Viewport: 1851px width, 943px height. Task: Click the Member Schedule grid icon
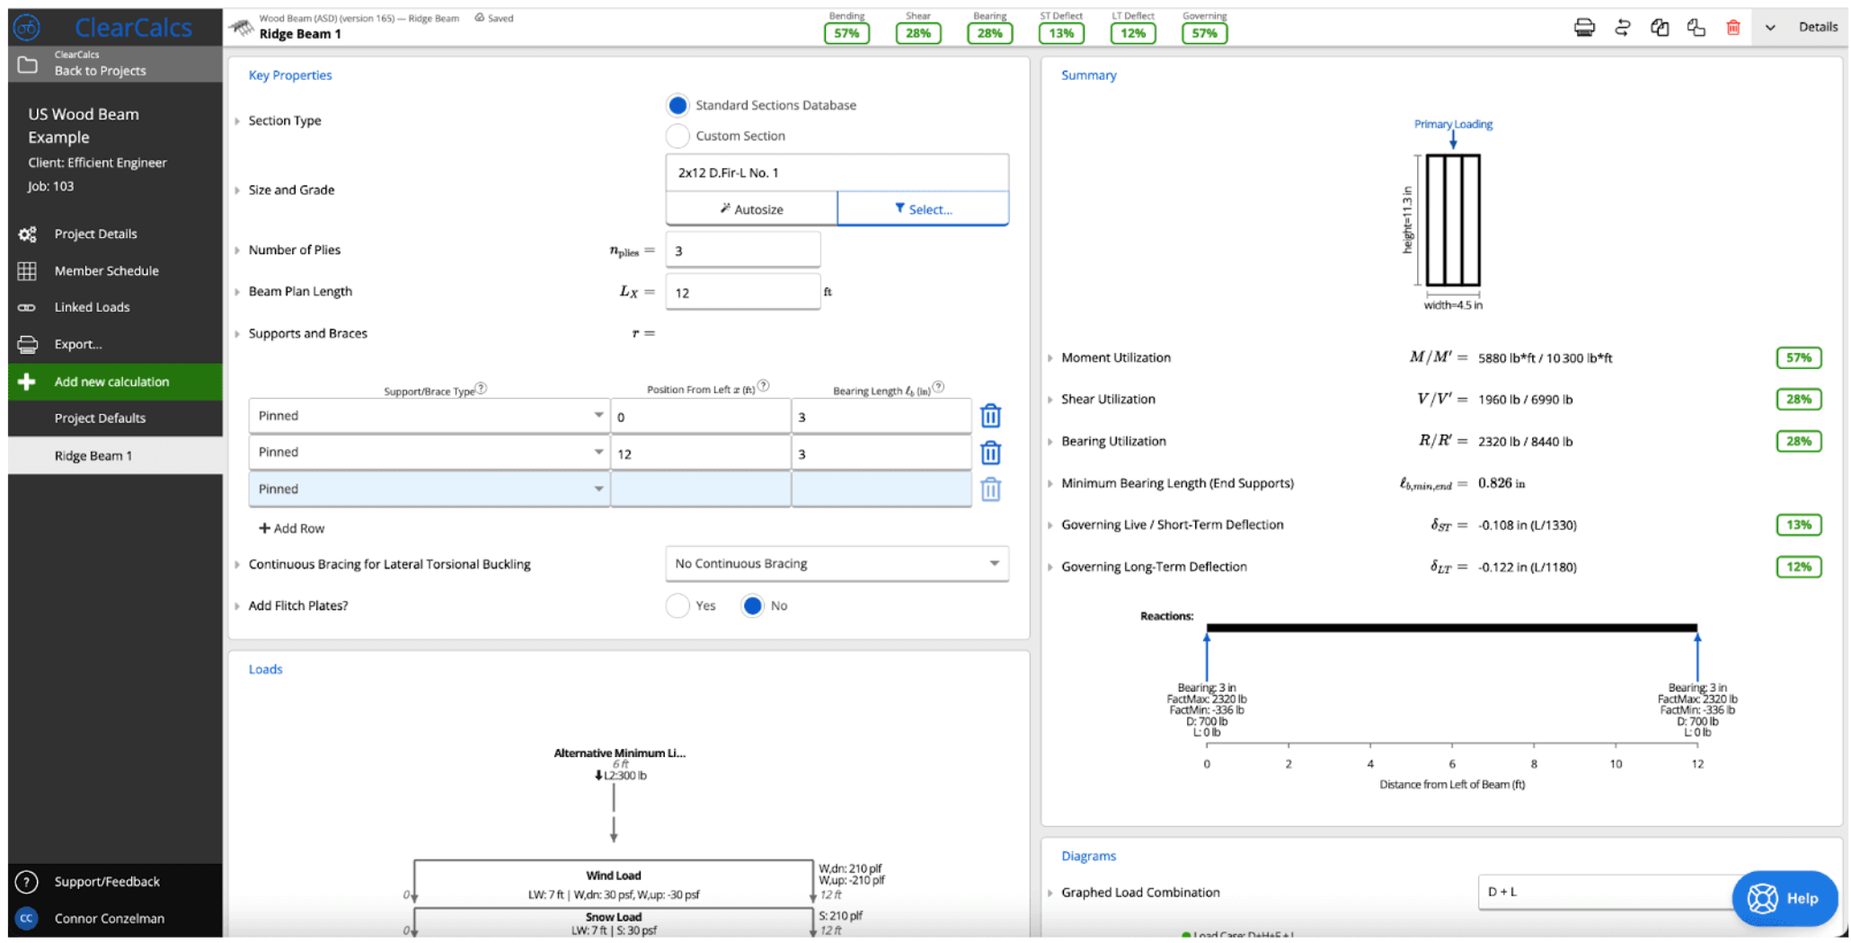(28, 270)
